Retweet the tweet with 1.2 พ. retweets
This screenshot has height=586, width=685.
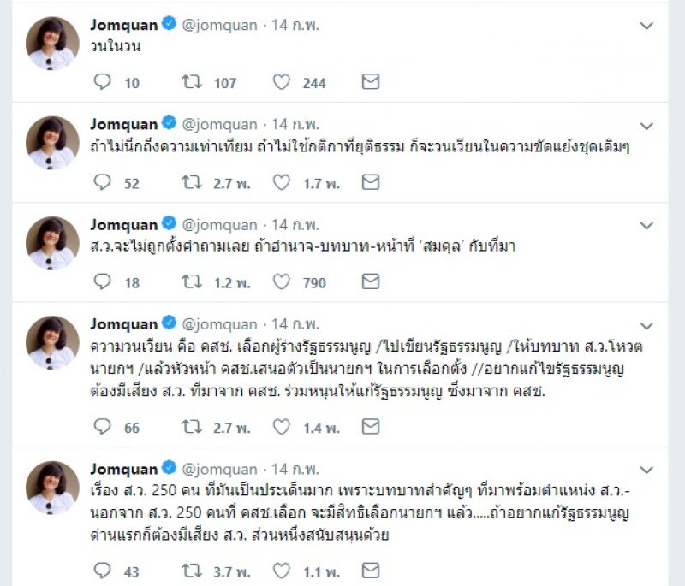[x=192, y=281]
